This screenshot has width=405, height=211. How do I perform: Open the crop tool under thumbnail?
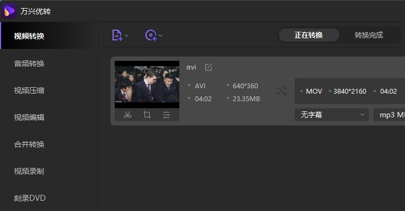146,115
